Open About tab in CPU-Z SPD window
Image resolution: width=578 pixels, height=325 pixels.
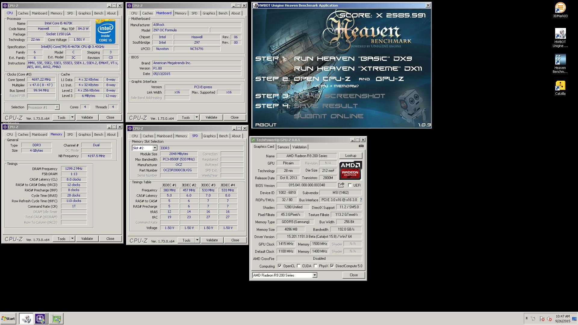236,136
